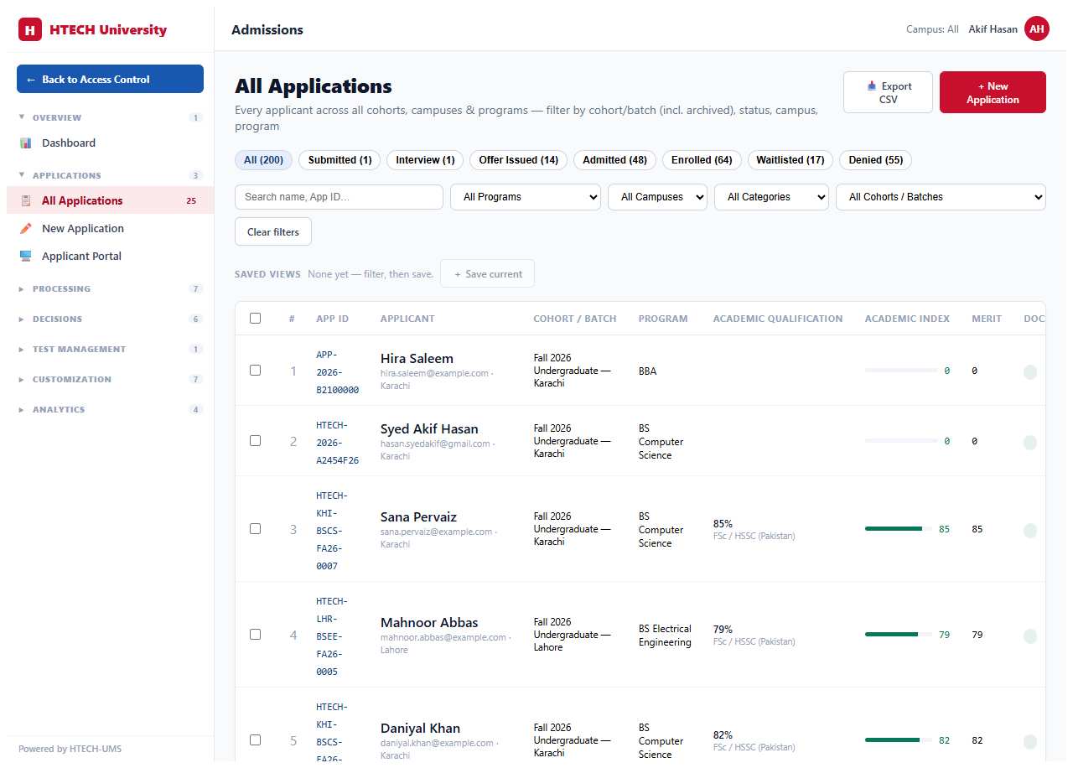Viewport: 1073px width, 768px height.
Task: Check the row checkbox for Syed Akif Hasan
Action: [x=256, y=440]
